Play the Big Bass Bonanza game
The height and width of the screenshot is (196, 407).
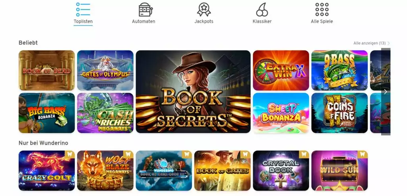pyautogui.click(x=47, y=113)
